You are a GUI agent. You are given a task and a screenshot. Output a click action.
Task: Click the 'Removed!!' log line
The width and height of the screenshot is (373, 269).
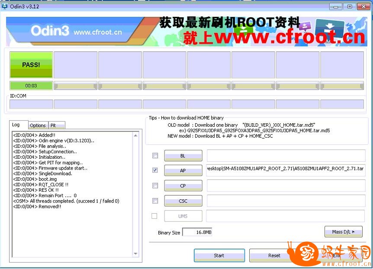[37, 206]
